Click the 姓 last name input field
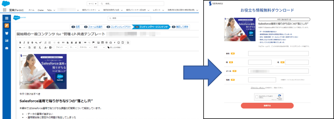 click(260, 62)
